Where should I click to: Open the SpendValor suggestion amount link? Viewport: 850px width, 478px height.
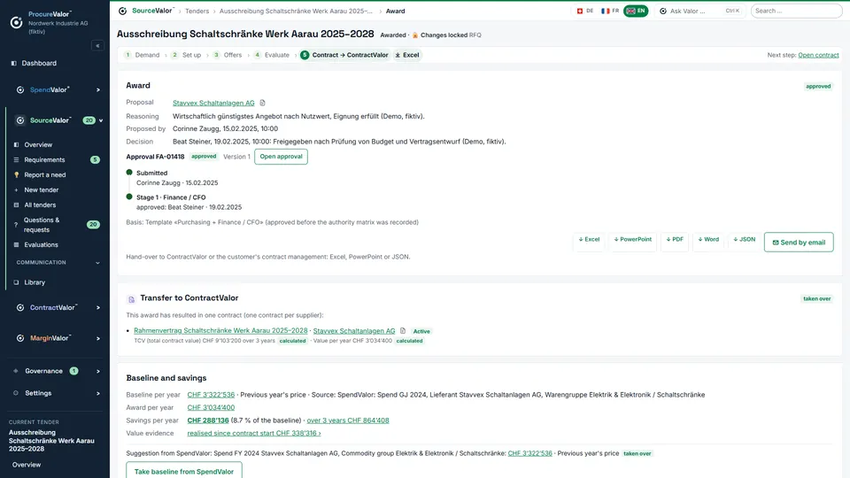click(x=529, y=453)
